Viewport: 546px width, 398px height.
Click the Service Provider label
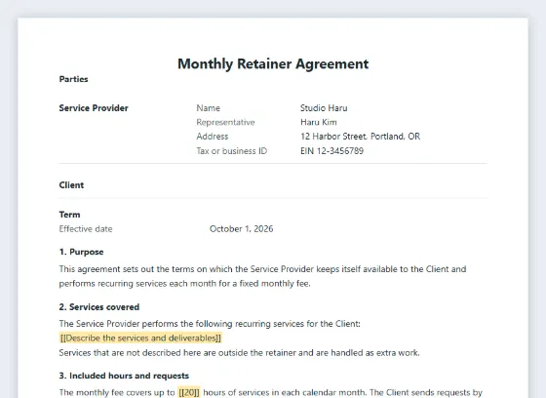(x=94, y=108)
